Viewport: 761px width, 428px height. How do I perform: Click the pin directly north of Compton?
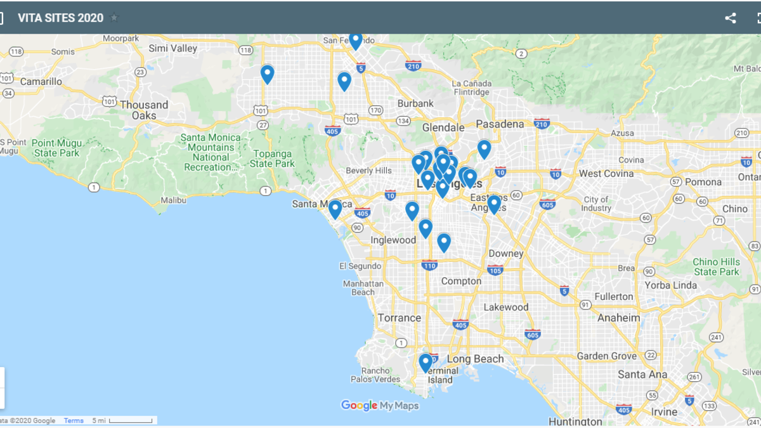[x=443, y=242]
